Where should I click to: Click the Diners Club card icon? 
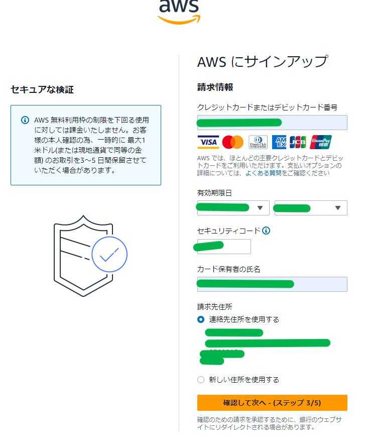click(258, 142)
